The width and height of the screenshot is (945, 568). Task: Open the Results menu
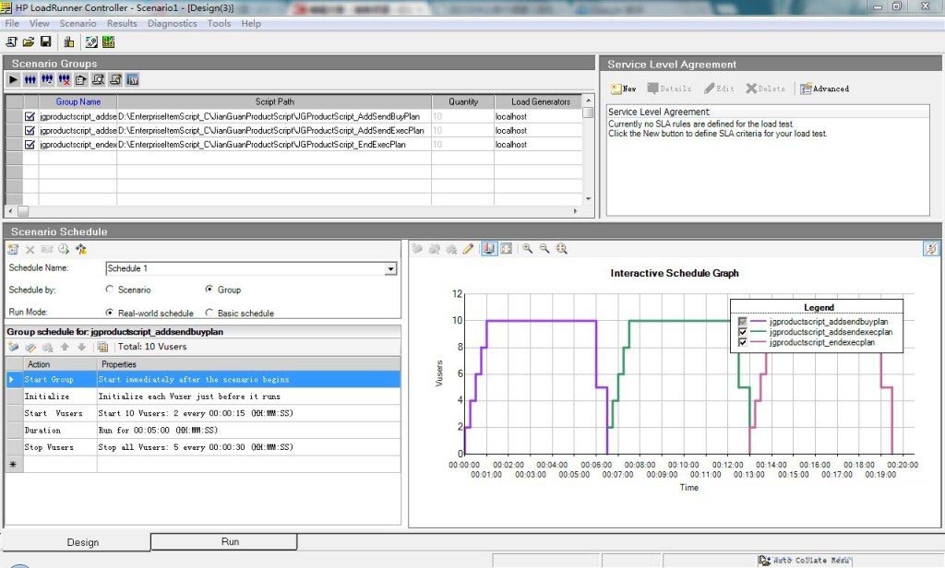122,23
